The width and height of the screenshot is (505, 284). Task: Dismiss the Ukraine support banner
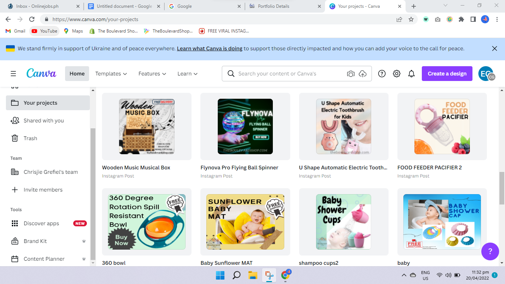[x=495, y=48]
